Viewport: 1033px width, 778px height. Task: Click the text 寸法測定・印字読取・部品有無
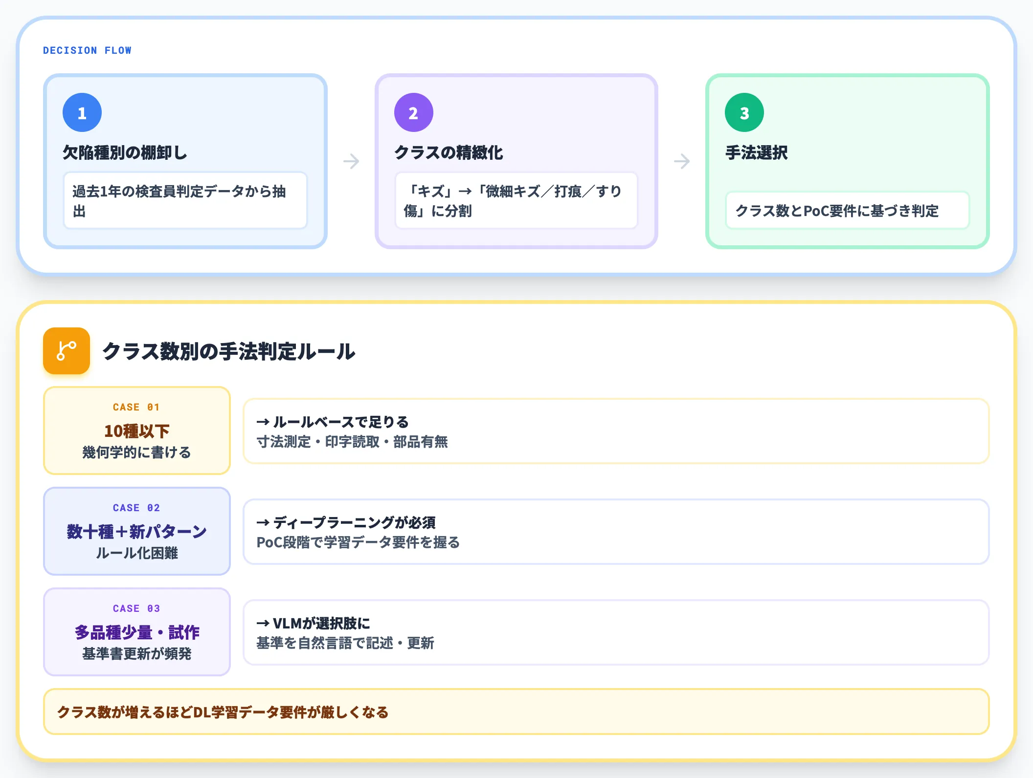click(352, 442)
